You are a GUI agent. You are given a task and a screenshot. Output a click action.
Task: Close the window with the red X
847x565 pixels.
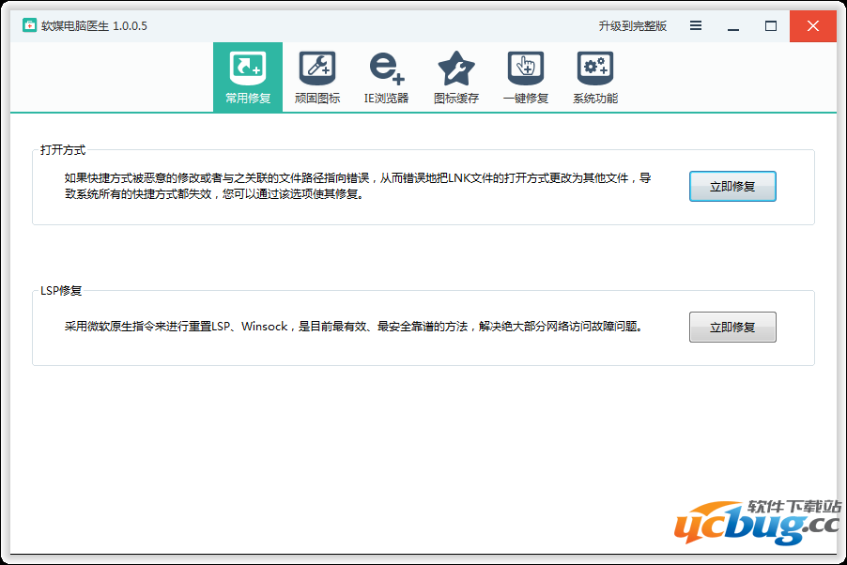click(x=812, y=25)
